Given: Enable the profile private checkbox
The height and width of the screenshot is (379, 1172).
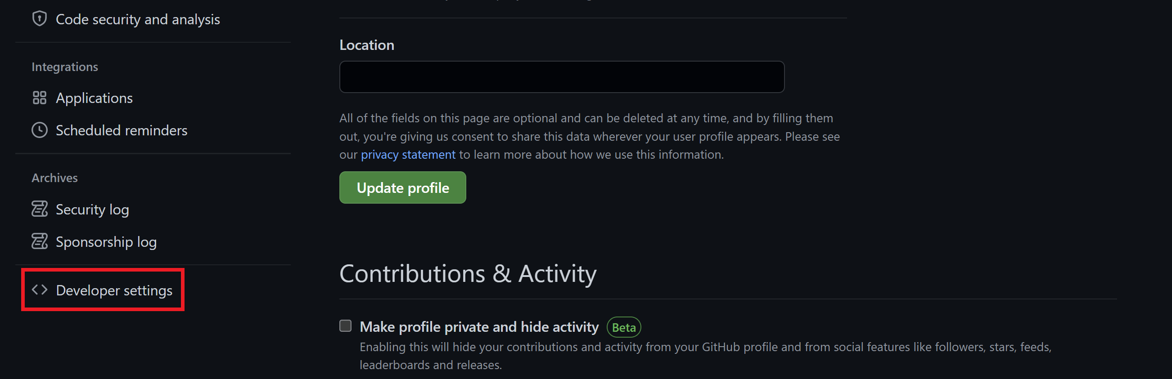Looking at the screenshot, I should coord(345,326).
